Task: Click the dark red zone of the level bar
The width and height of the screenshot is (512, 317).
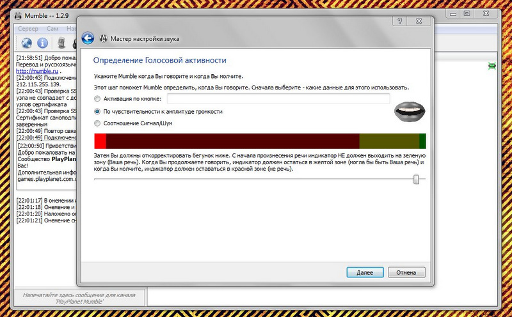Action: (x=232, y=141)
